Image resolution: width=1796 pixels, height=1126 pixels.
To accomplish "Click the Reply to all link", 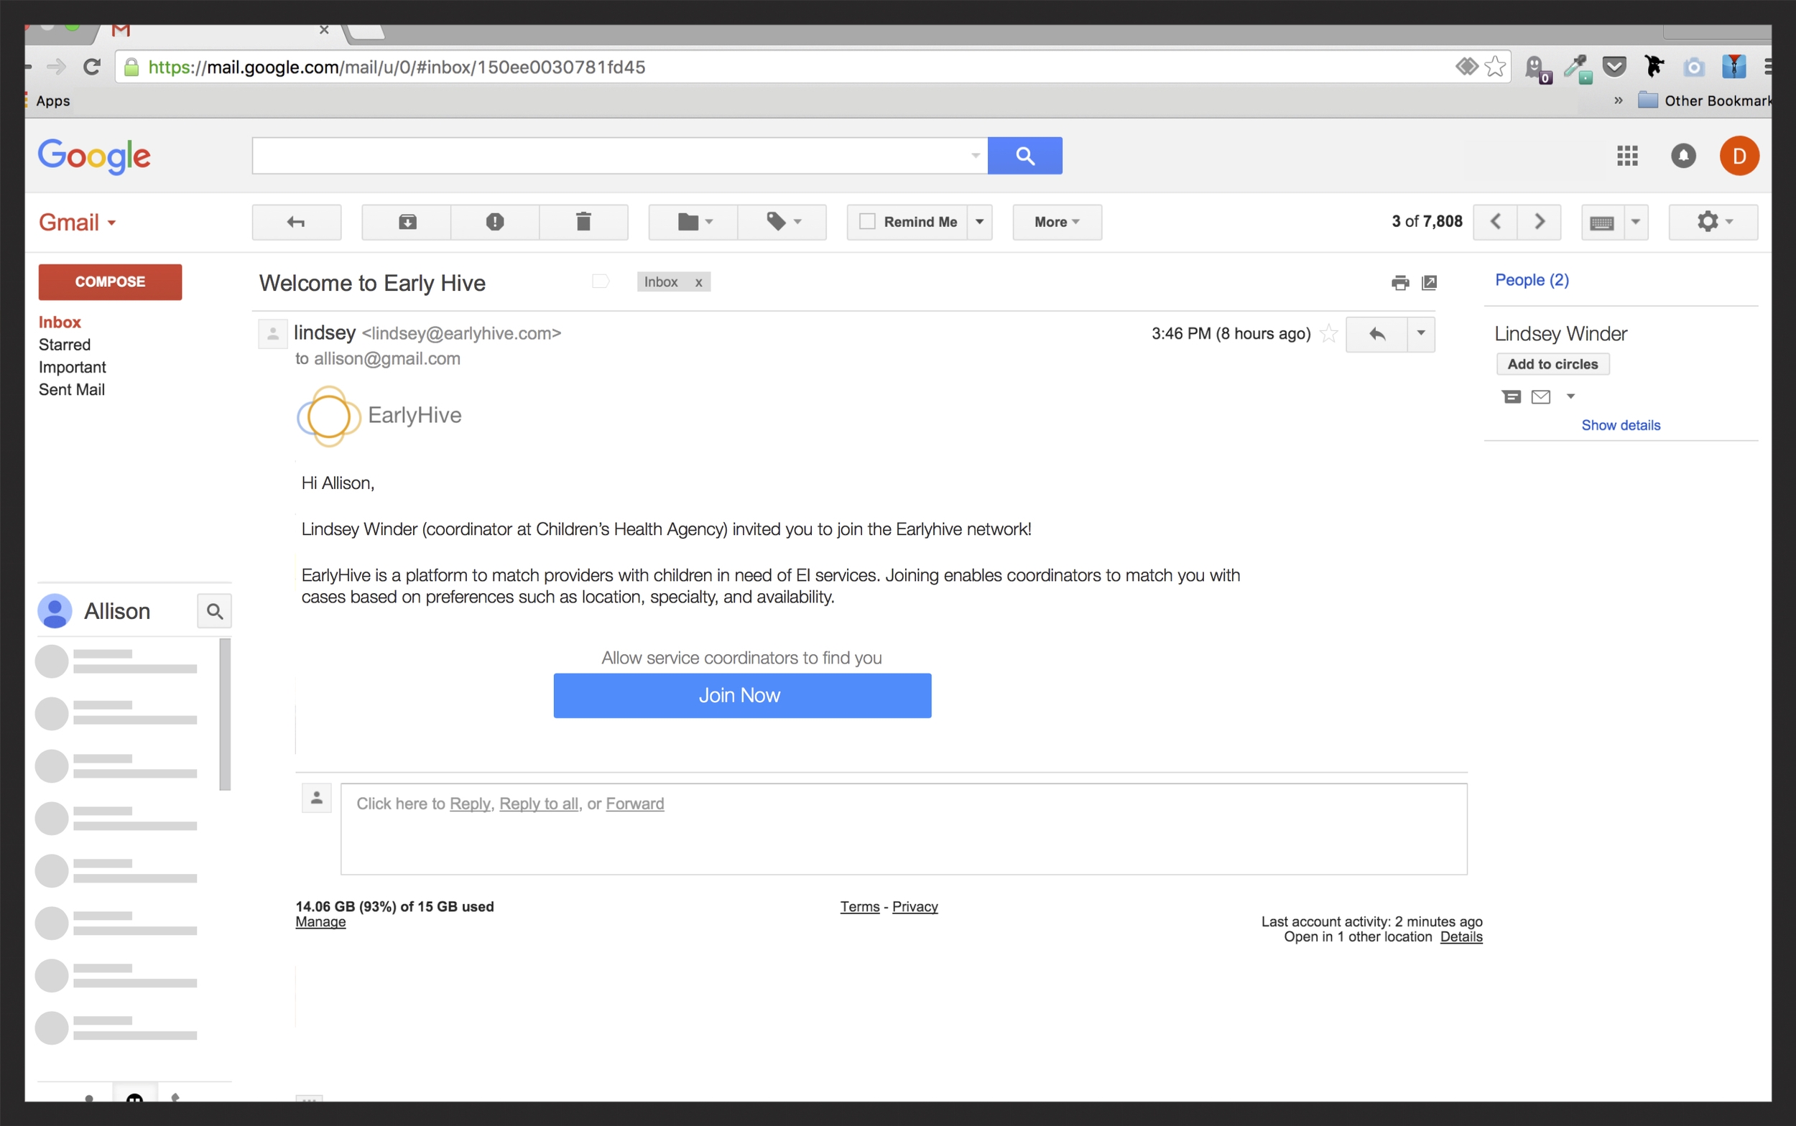I will point(539,804).
